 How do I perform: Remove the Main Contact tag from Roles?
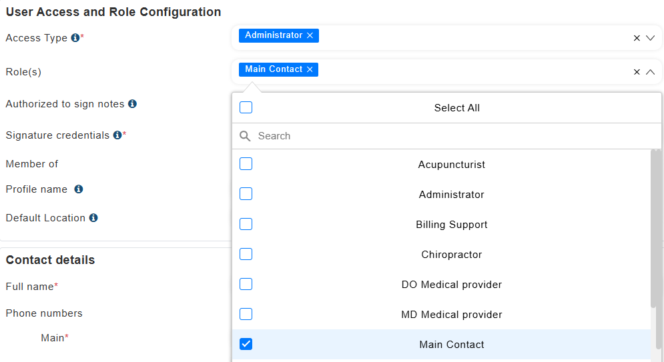[310, 69]
